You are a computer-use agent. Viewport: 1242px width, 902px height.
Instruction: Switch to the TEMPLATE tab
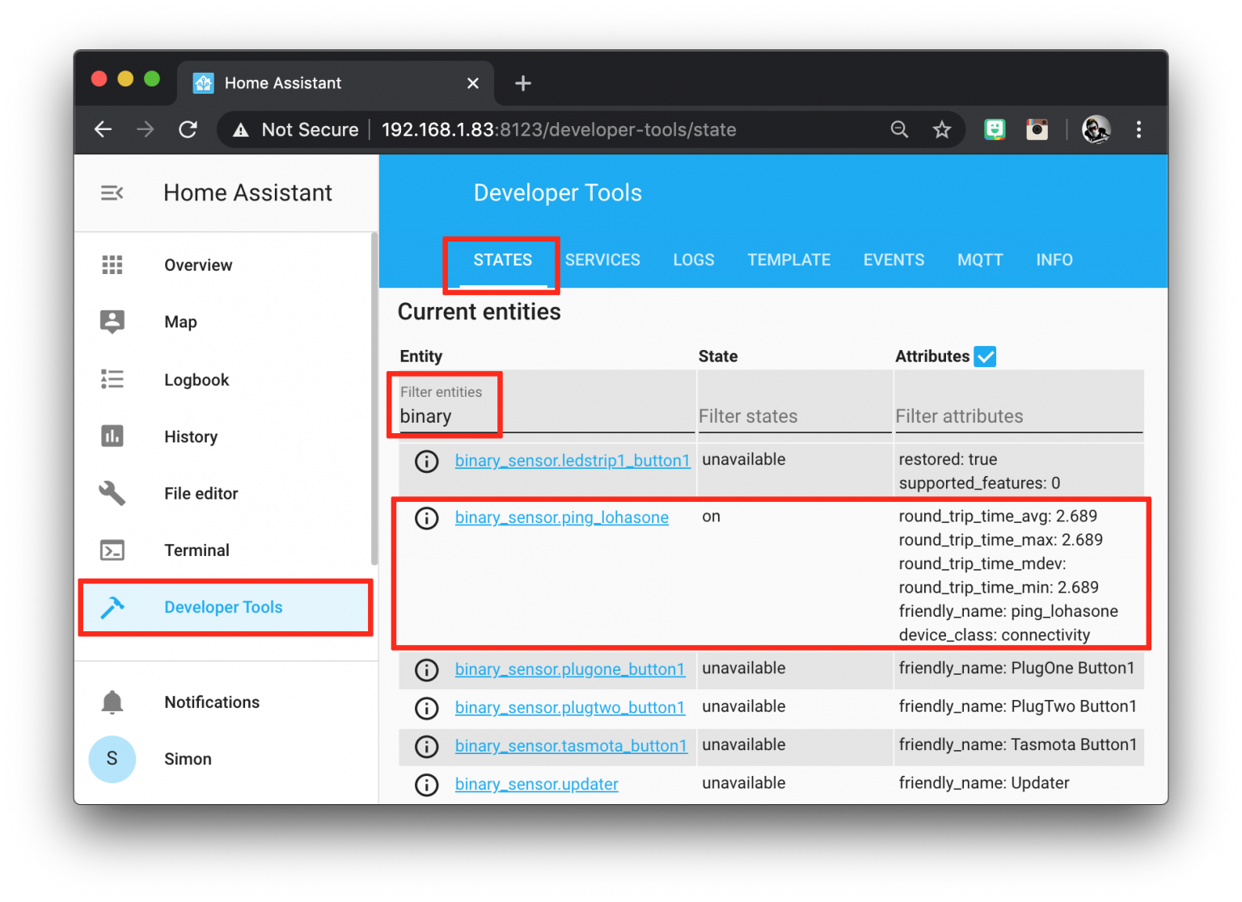(x=788, y=260)
